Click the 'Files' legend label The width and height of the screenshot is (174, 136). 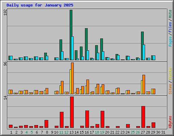pyautogui.click(x=170, y=27)
